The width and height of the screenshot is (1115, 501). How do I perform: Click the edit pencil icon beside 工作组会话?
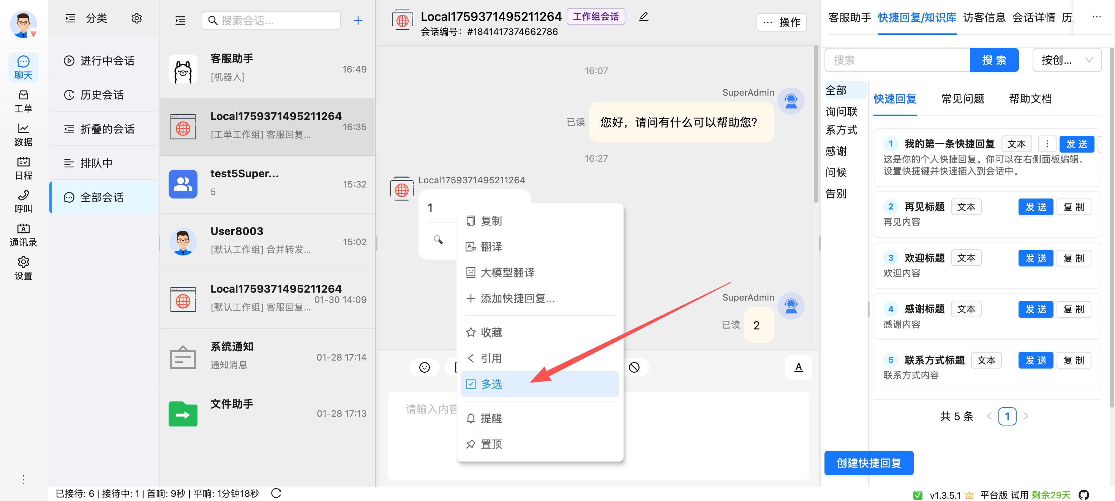click(643, 17)
